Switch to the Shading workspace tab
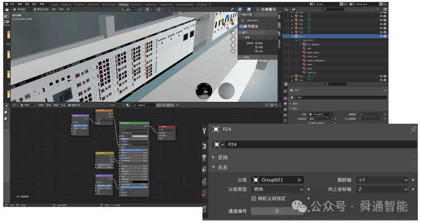Image resolution: width=421 pixels, height=223 pixels. click(x=124, y=4)
